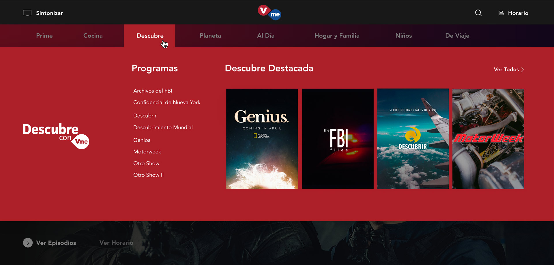Expand Ver Todos chevron arrow
The height and width of the screenshot is (265, 554).
point(523,70)
